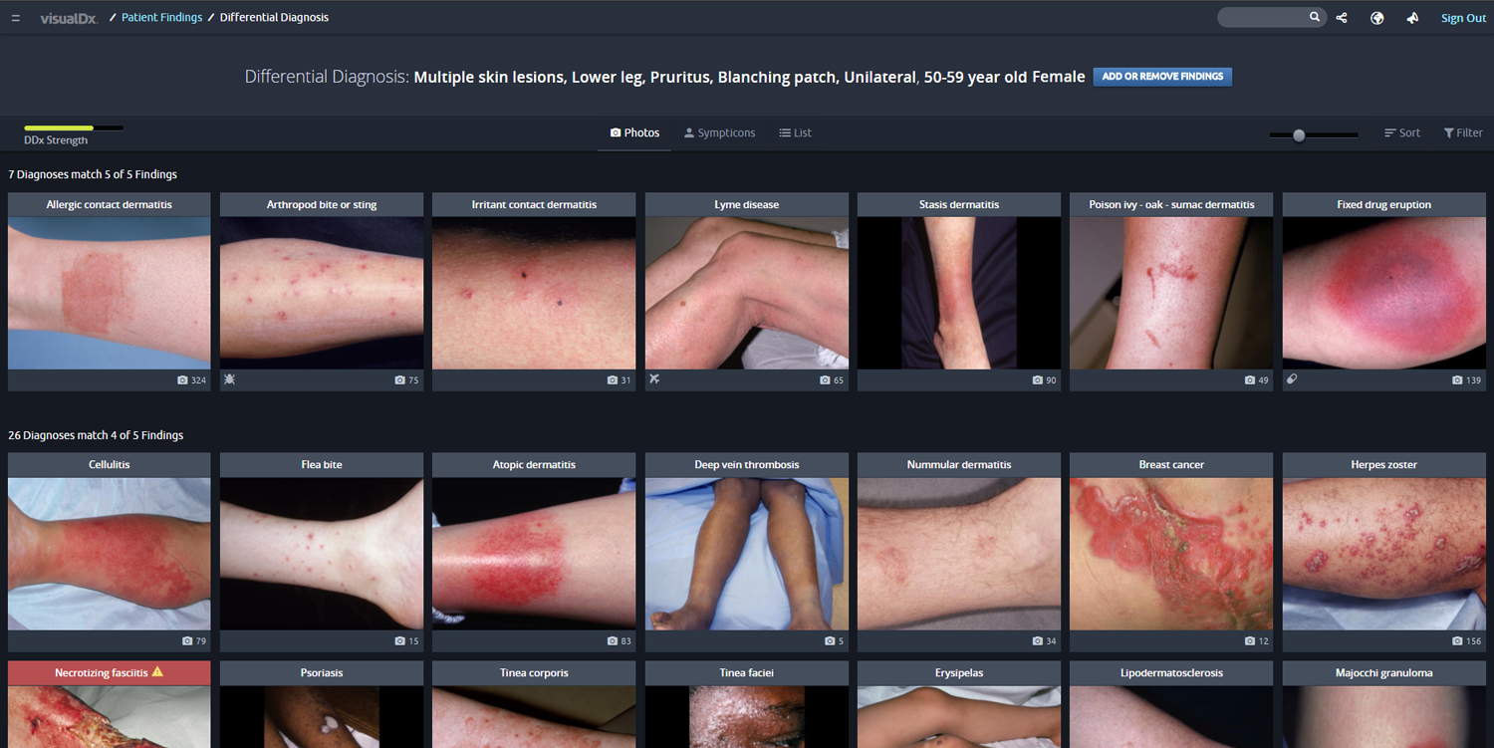Screen dimensions: 1494x748
Task: Click the search magnifier icon
Action: 1315,17
